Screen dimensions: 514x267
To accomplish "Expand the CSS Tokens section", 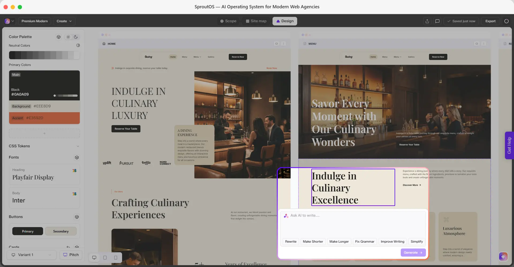I will 44,146.
